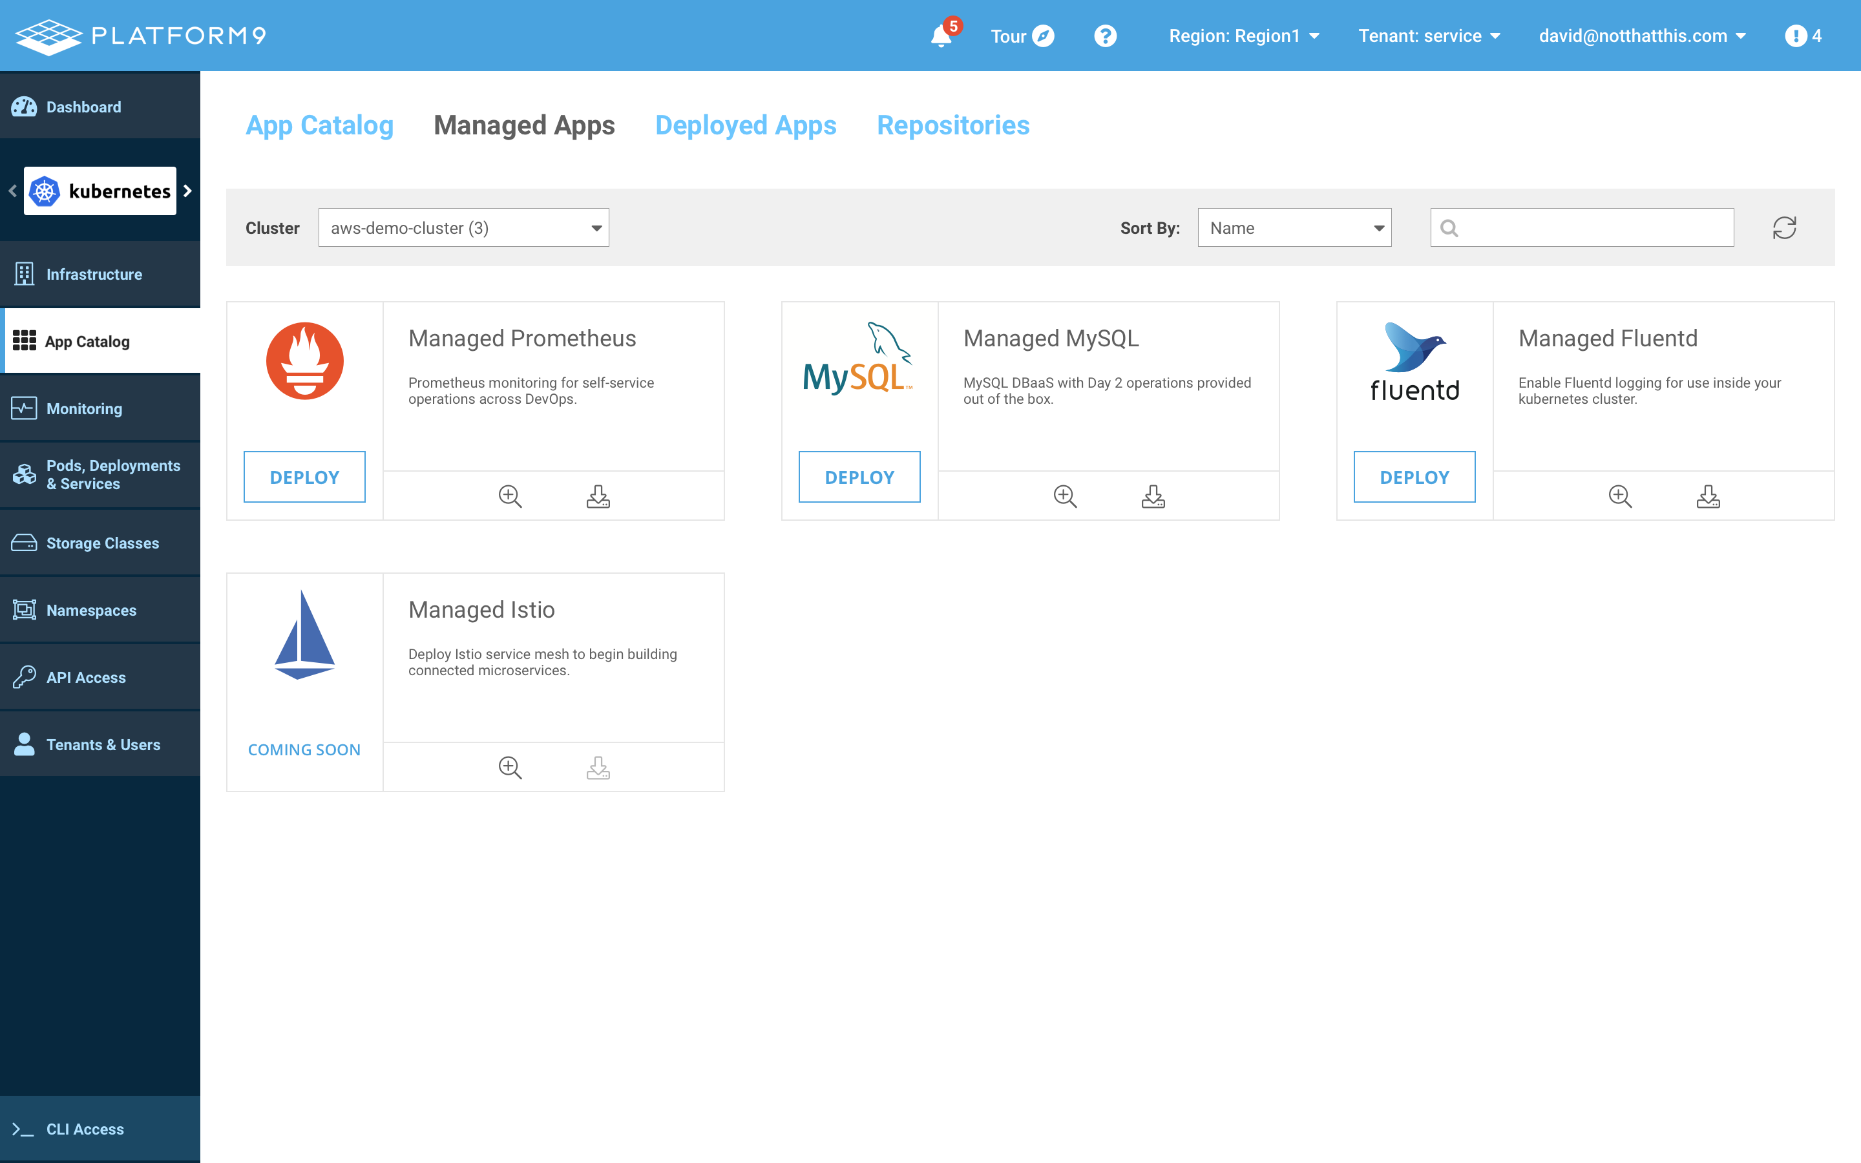Deploy Managed MySQL
Image resolution: width=1861 pixels, height=1163 pixels.
[860, 477]
